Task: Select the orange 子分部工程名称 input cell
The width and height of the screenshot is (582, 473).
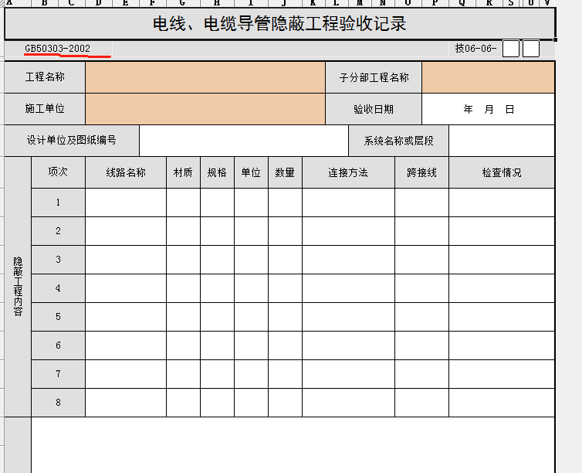Action: tap(488, 77)
